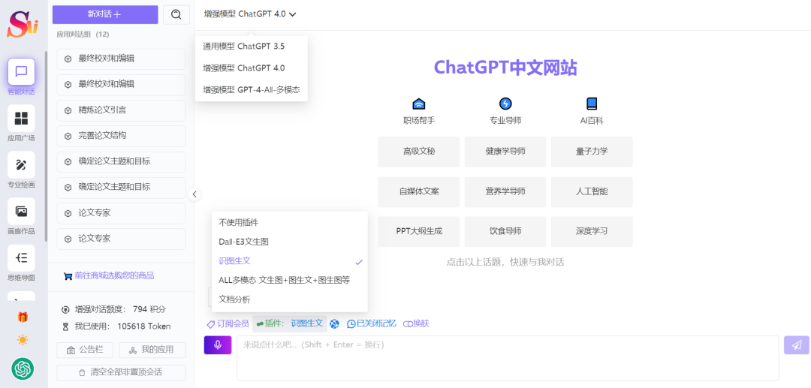Click the 我已使用 105618 Token text
The height and width of the screenshot is (388, 811).
point(122,326)
